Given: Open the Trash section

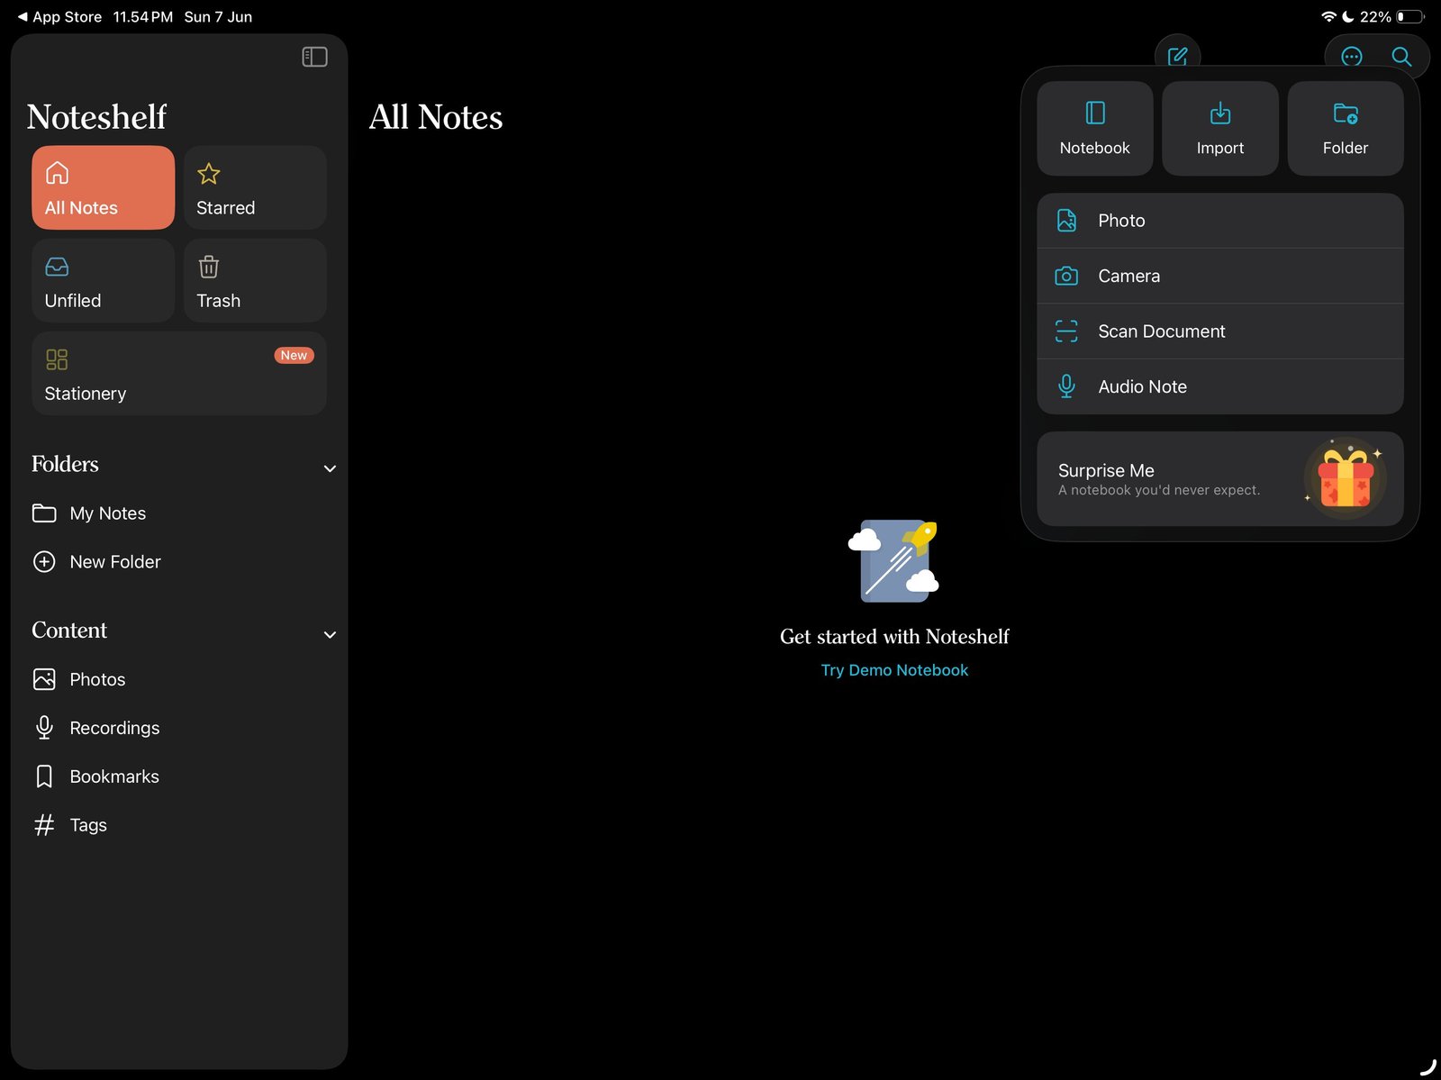Looking at the screenshot, I should pos(255,280).
